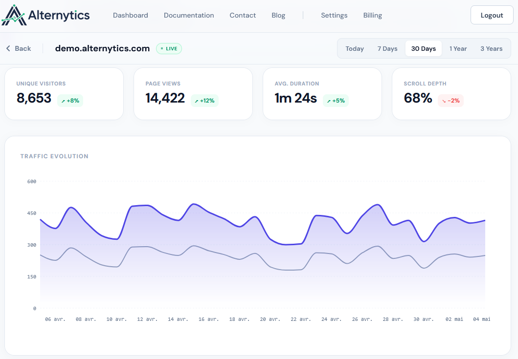This screenshot has width=518, height=359.
Task: Click the 22 avr. x-axis date
Action: [x=301, y=319]
